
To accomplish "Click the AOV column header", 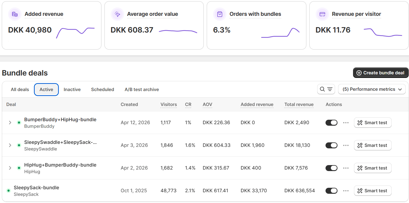I will pos(207,104).
